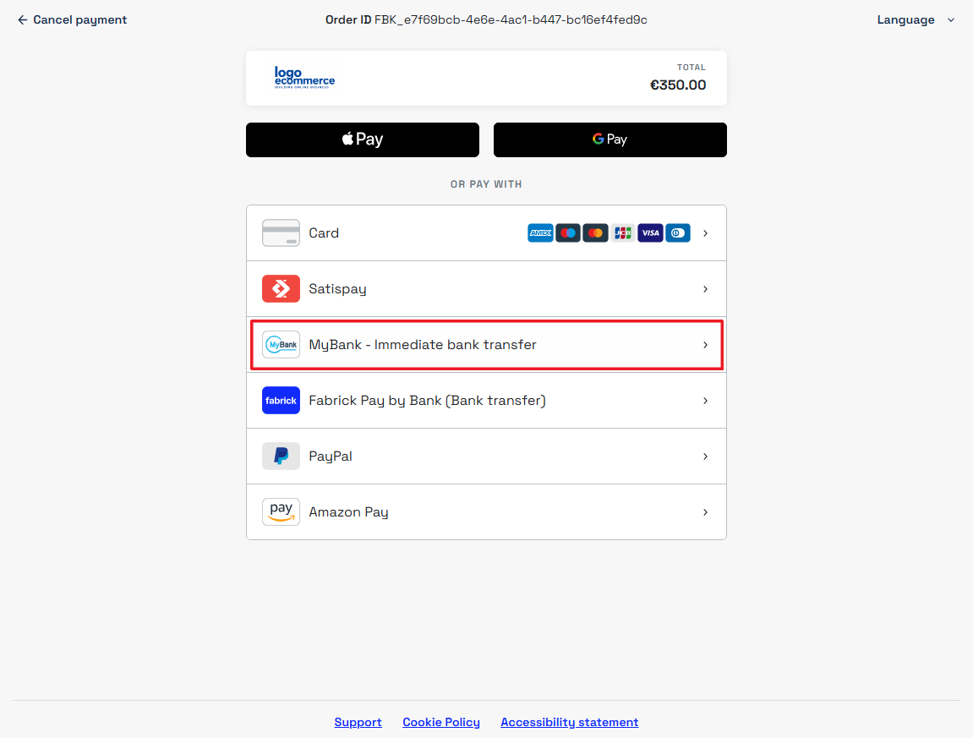Click the Amazon Pay logo icon

coord(282,512)
